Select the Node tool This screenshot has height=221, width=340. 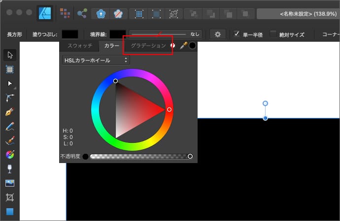(10, 83)
